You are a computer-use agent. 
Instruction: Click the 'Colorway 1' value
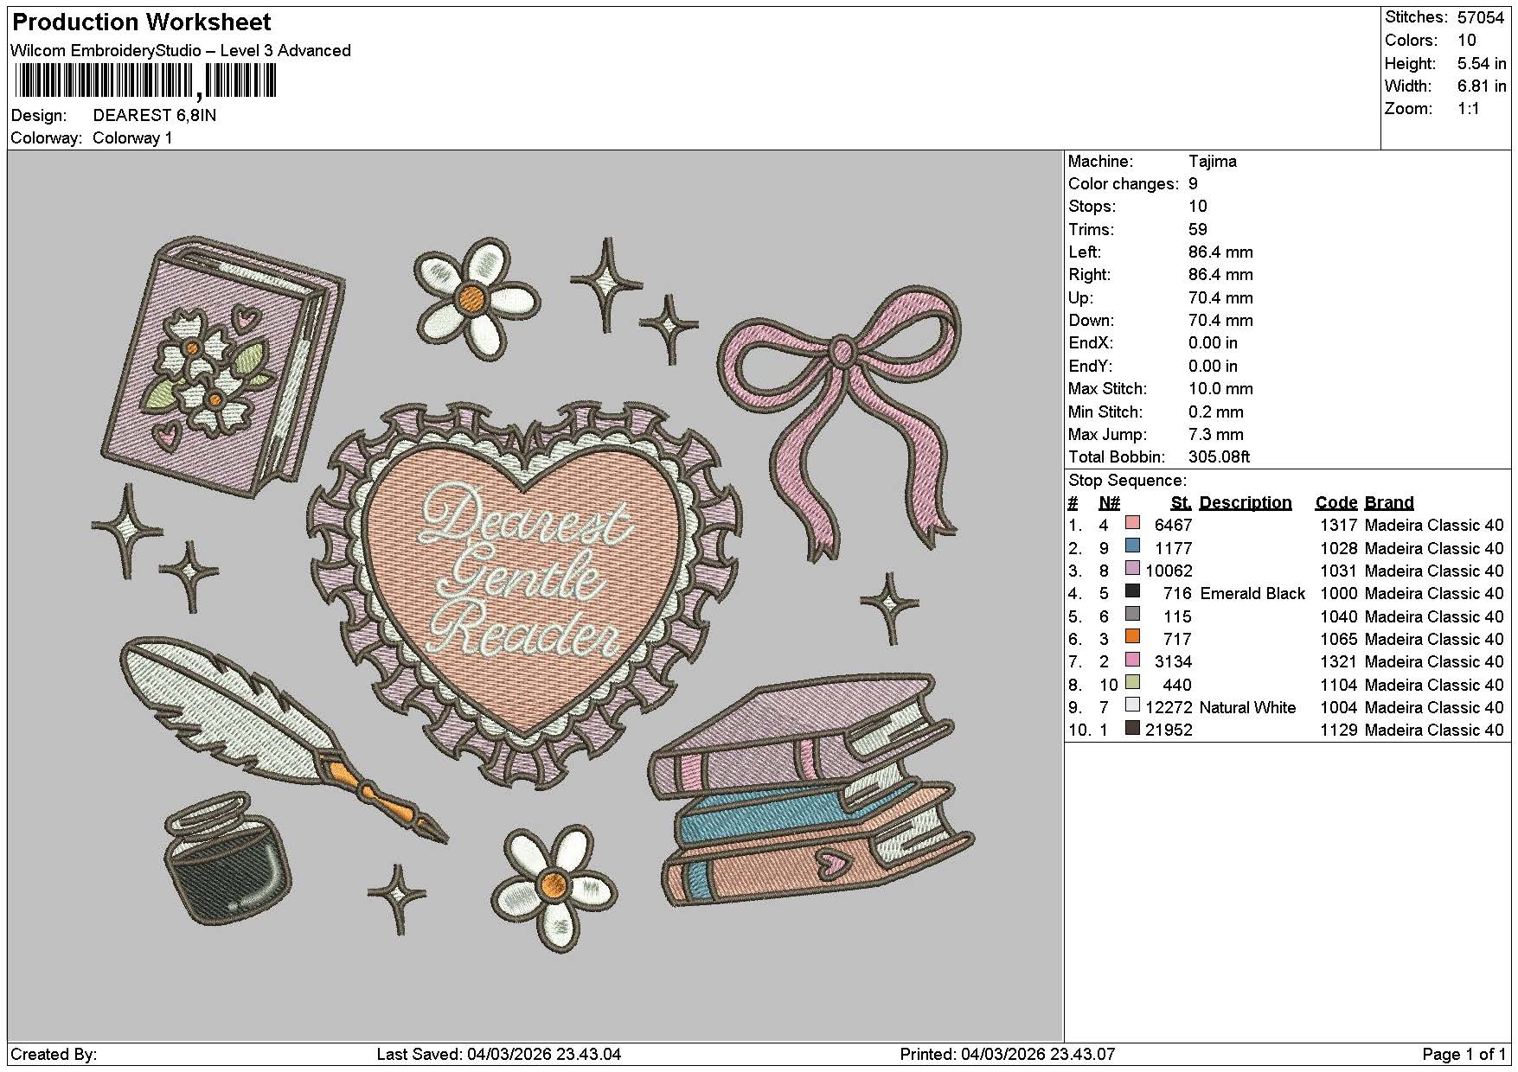132,138
